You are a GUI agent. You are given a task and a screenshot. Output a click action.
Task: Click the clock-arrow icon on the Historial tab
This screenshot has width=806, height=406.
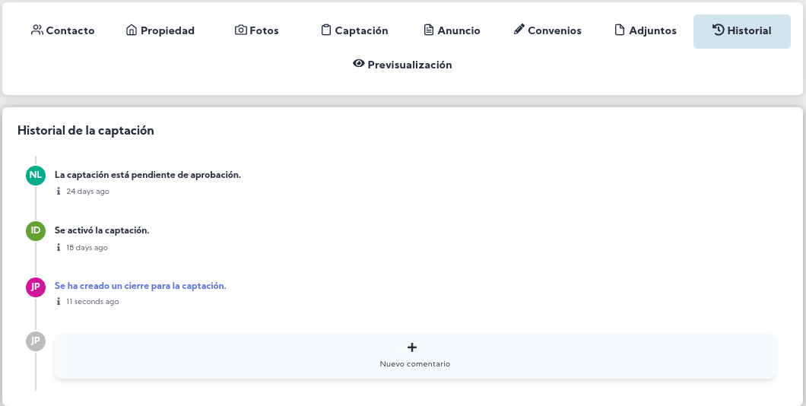[x=718, y=30]
